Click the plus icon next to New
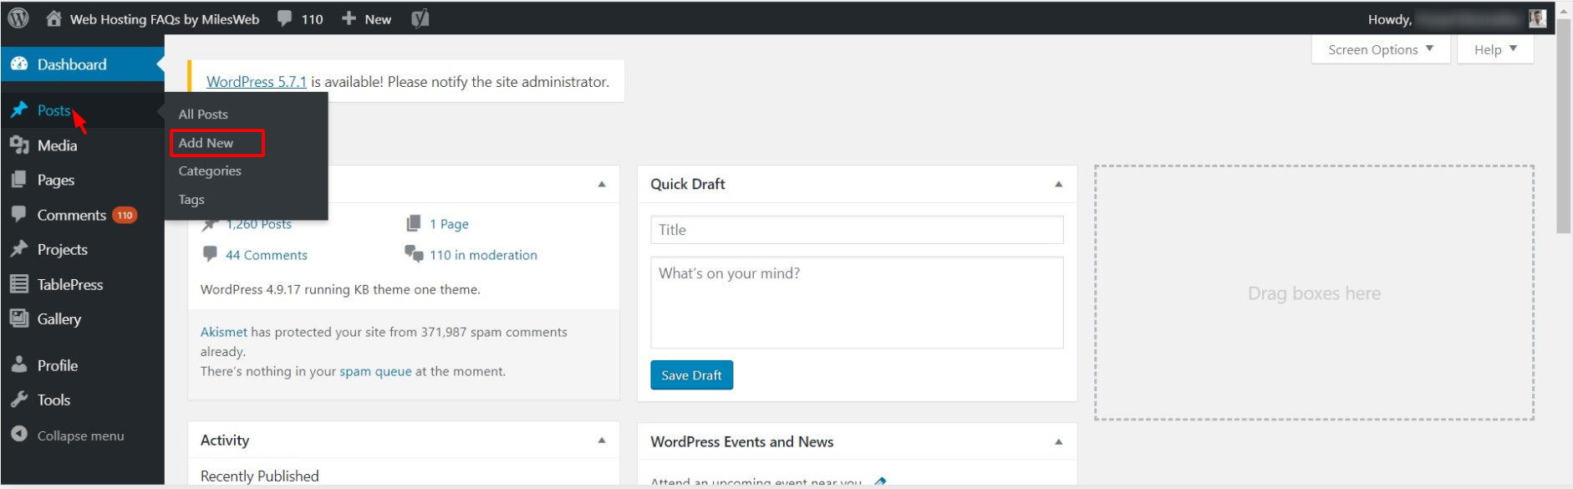This screenshot has width=1573, height=489. tap(349, 18)
